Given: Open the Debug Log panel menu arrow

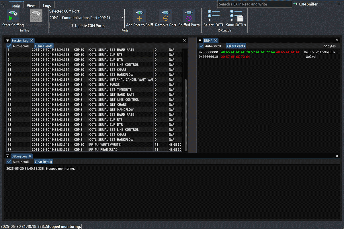Looking at the screenshot, I should [x=8, y=156].
